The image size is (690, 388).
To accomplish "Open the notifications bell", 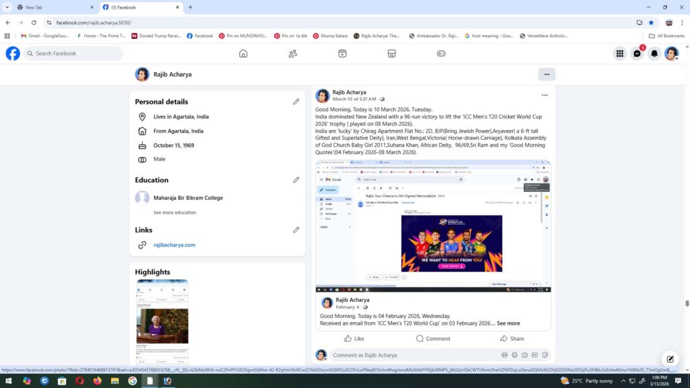I will point(654,54).
